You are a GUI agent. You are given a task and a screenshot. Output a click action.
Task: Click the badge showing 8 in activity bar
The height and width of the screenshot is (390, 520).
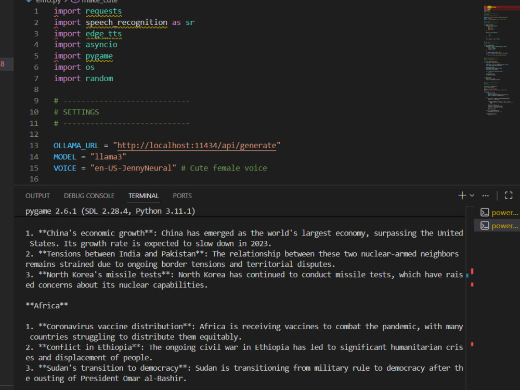[x=3, y=64]
